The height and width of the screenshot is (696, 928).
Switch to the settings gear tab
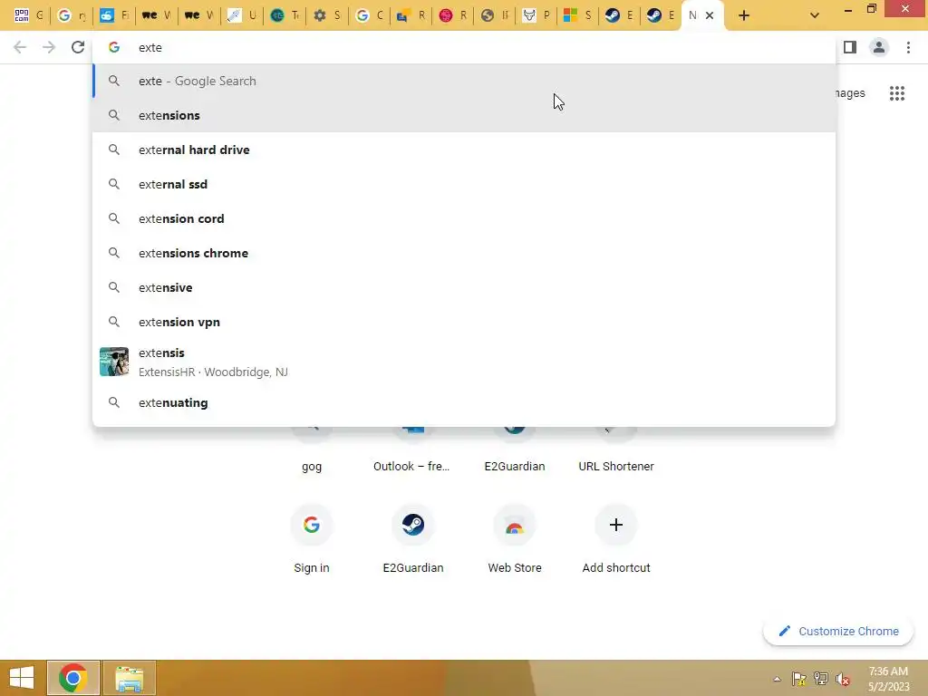(327, 15)
